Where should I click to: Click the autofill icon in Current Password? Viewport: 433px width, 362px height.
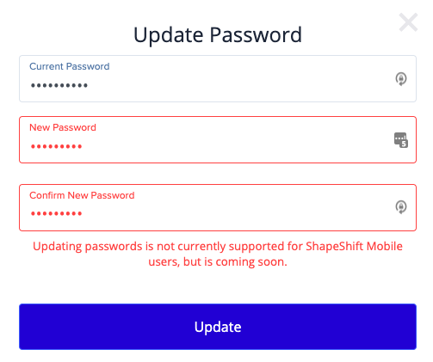coord(401,79)
